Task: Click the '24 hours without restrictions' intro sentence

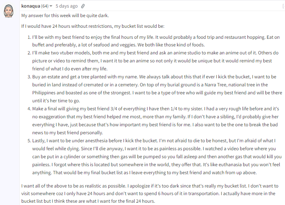Action: pyautogui.click(x=93, y=26)
